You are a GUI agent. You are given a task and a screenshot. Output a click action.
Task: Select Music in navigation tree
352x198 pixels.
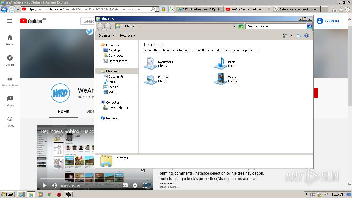[x=110, y=82]
